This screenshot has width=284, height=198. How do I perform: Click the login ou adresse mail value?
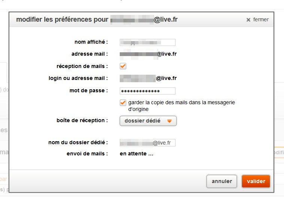[148, 78]
